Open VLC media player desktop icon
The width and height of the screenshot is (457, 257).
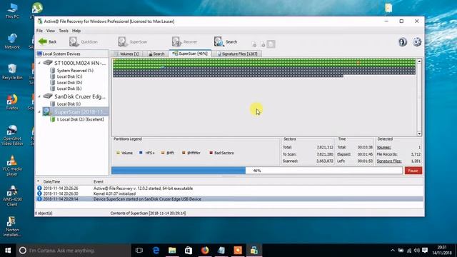click(x=12, y=166)
